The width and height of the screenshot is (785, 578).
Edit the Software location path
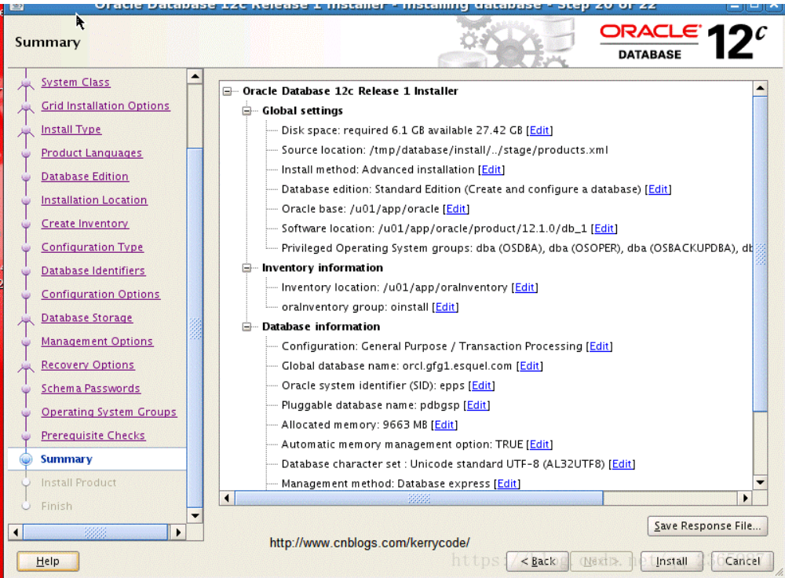click(604, 229)
